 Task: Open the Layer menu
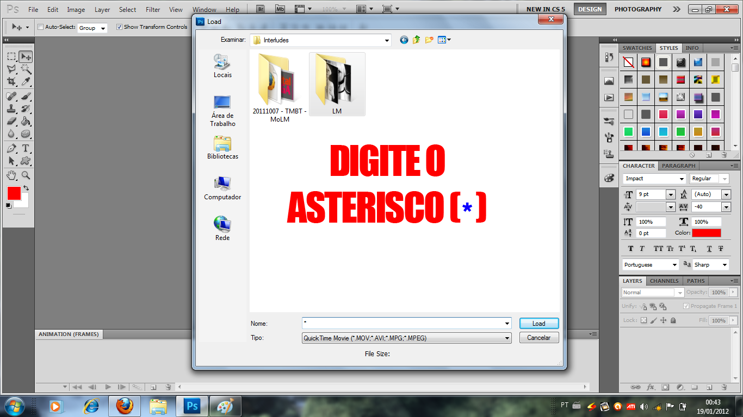102,10
